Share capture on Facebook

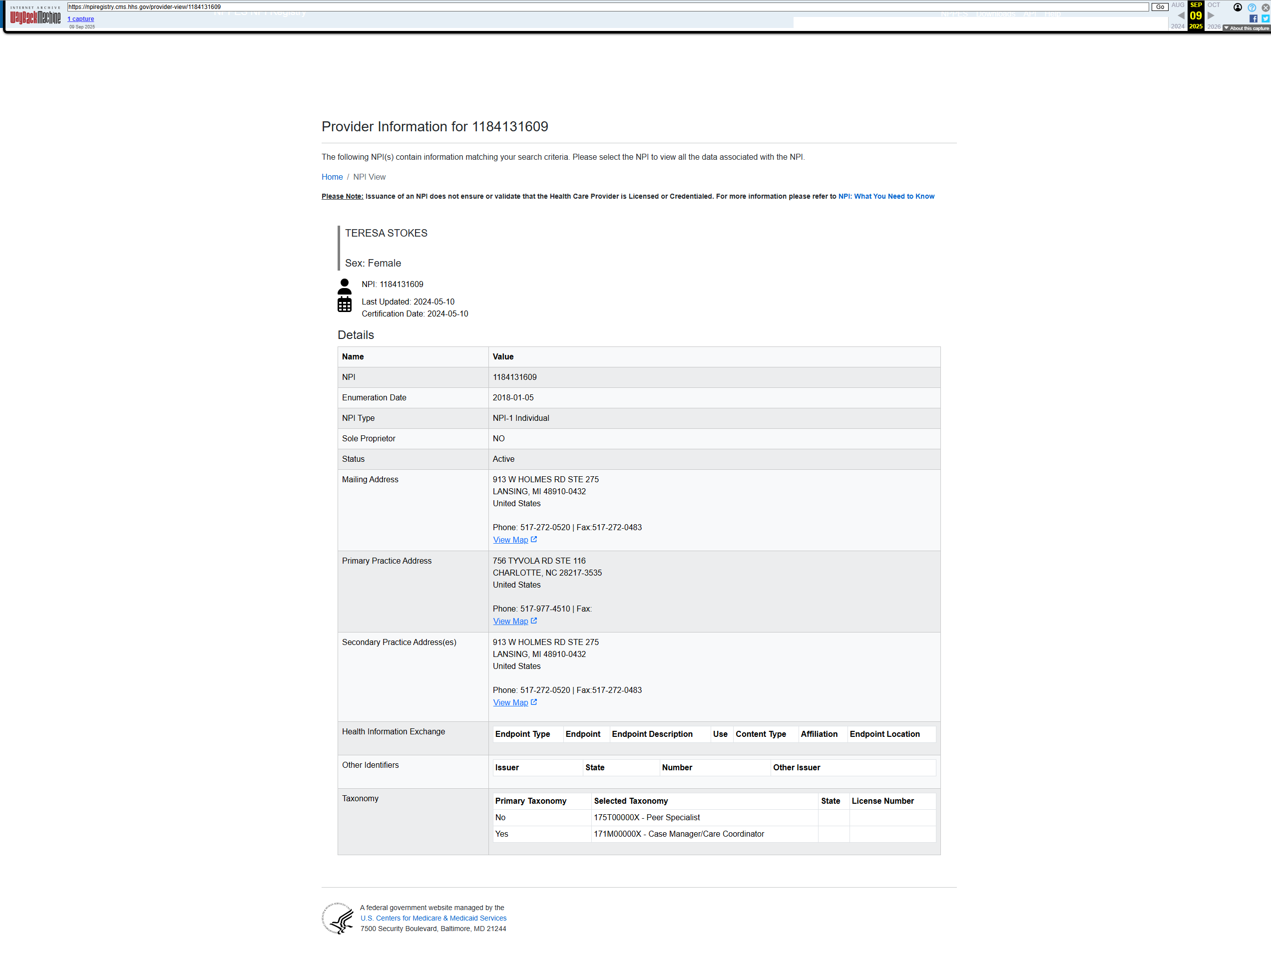click(x=1253, y=18)
